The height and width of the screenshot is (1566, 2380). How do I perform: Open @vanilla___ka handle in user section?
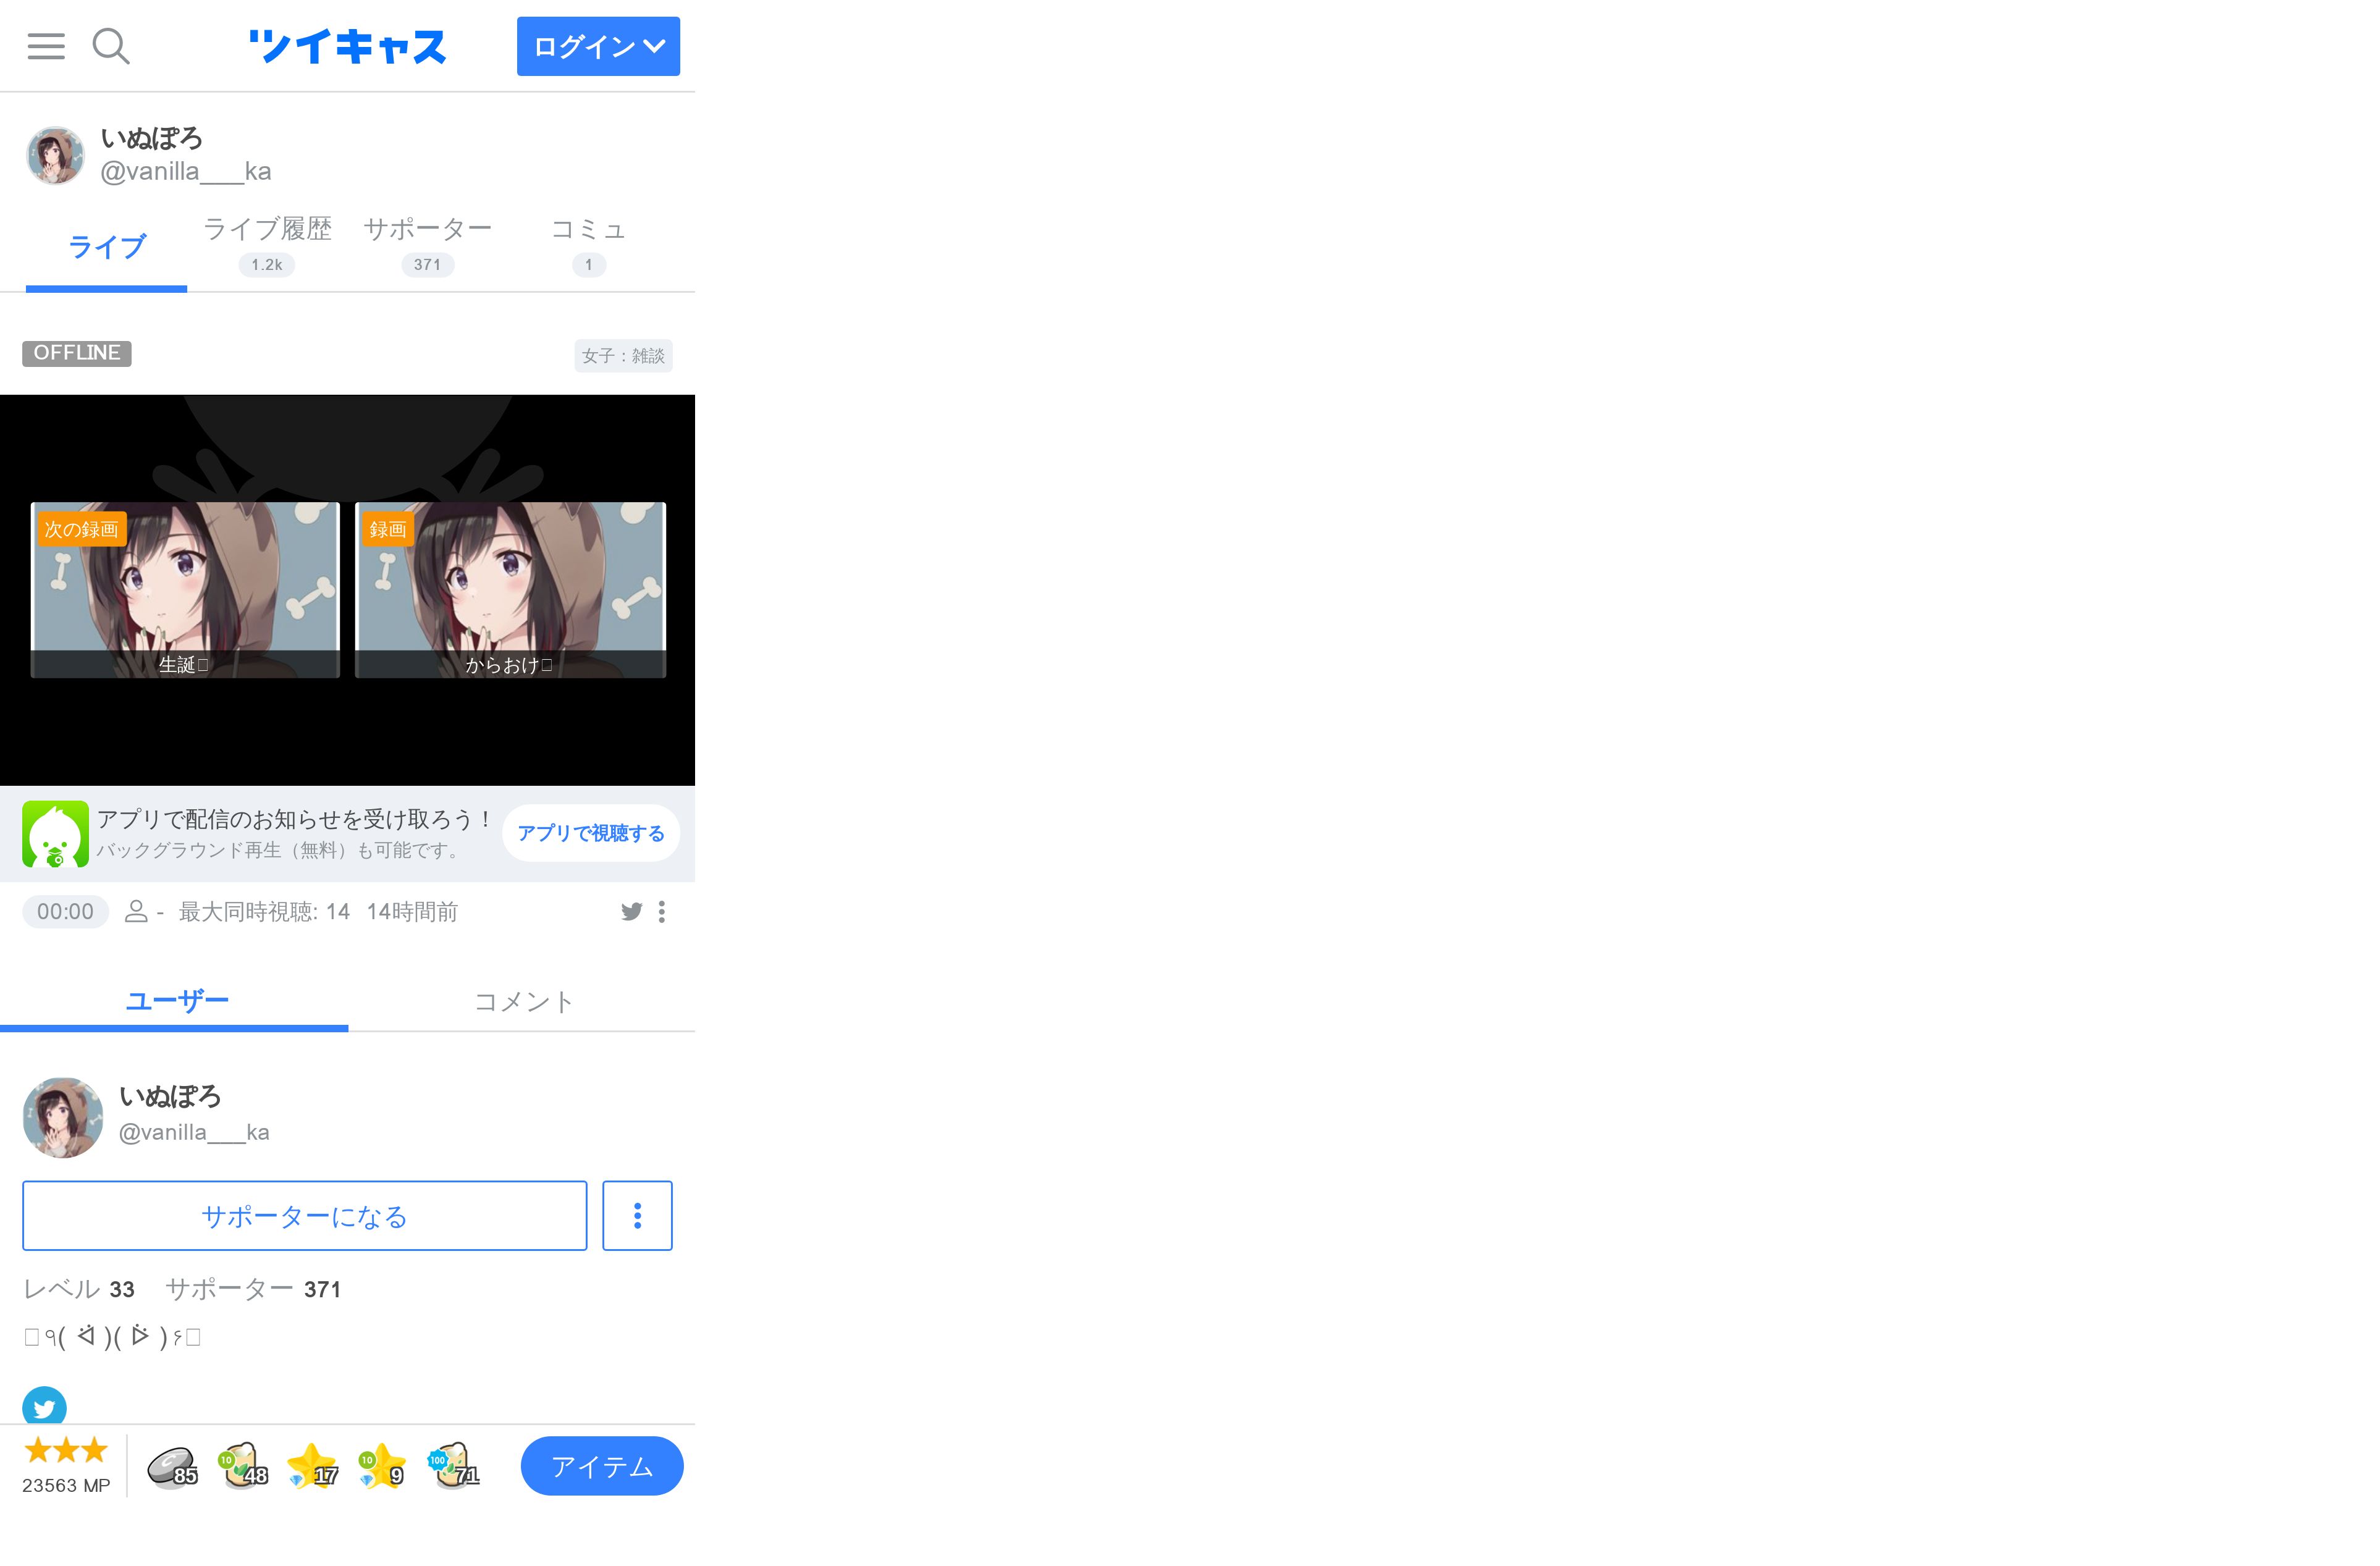194,1132
